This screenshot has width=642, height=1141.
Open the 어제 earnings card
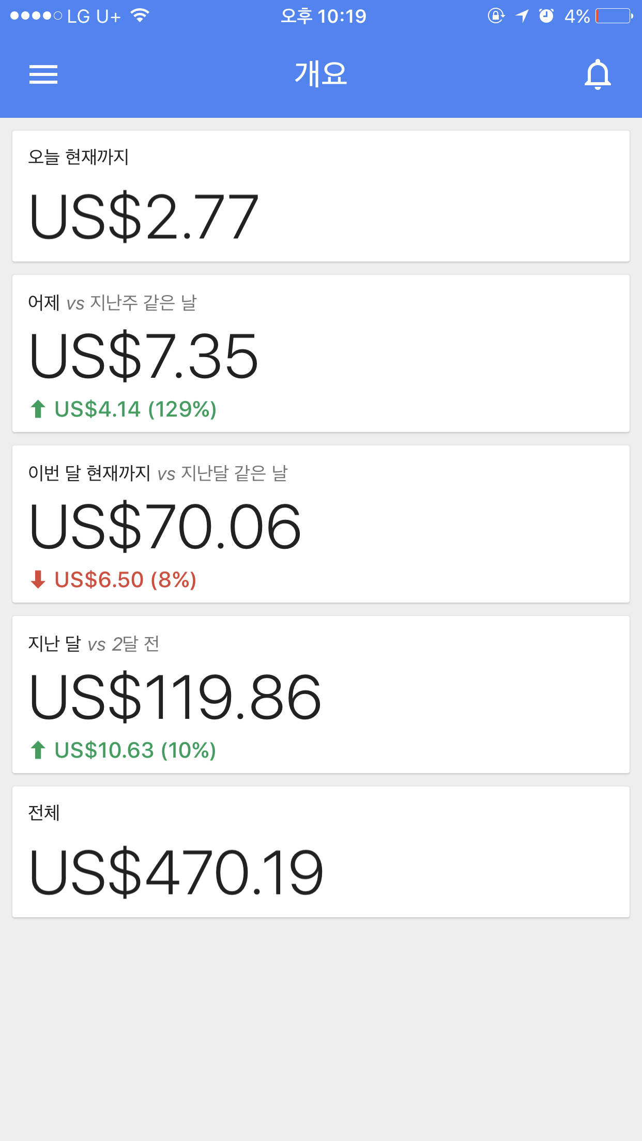pyautogui.click(x=321, y=353)
